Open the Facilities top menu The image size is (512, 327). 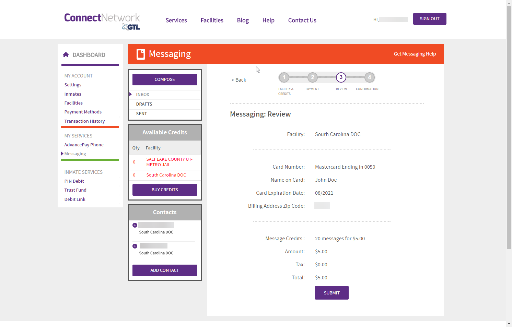212,20
